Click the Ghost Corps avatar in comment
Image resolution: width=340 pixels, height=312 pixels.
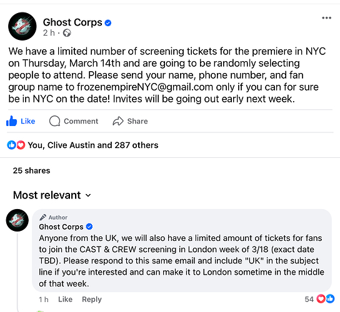[17, 220]
